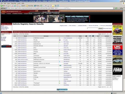
Task: Sort by the Model column header
Action: 25,36
